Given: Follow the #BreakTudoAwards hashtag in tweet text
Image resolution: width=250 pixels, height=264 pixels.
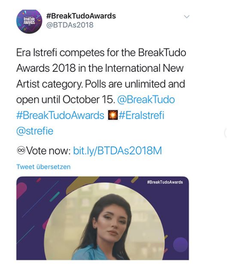Looking at the screenshot, I should tap(60, 115).
